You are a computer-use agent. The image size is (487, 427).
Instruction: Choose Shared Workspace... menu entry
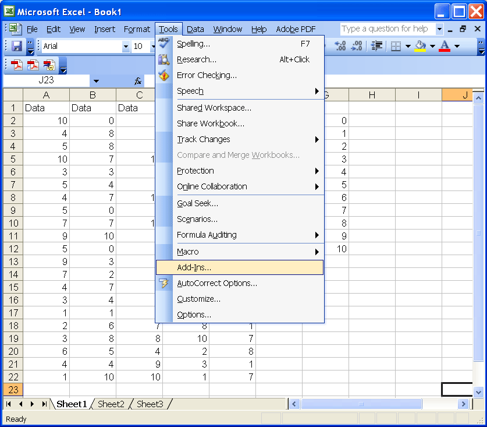click(240, 108)
